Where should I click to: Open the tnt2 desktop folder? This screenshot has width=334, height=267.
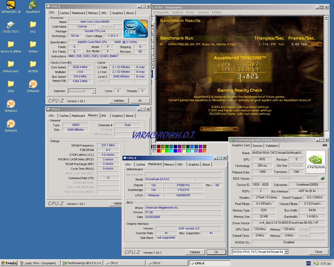pyautogui.click(x=33, y=27)
